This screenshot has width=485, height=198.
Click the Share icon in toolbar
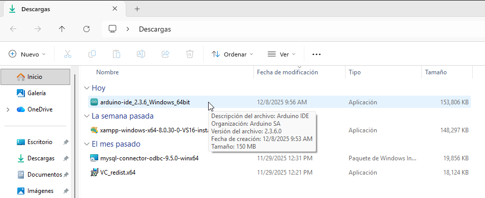click(165, 54)
